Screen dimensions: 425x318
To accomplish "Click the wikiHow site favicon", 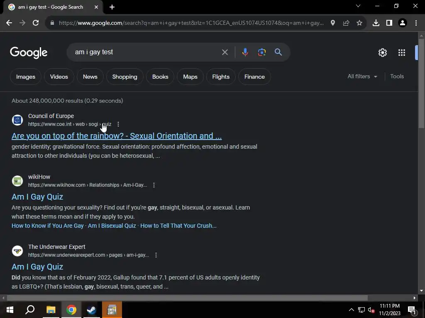I will 17,181.
